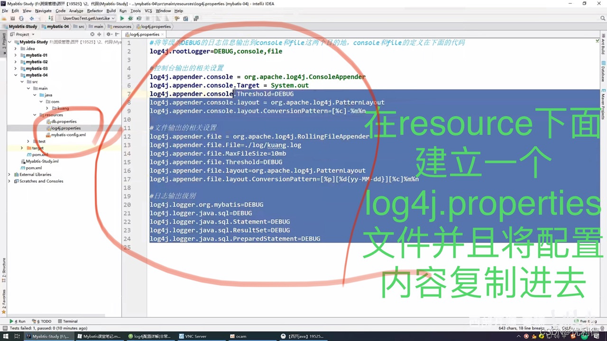Viewport: 607px width, 341px height.
Task: Click the search everywhere magnifier icon
Action: click(603, 18)
